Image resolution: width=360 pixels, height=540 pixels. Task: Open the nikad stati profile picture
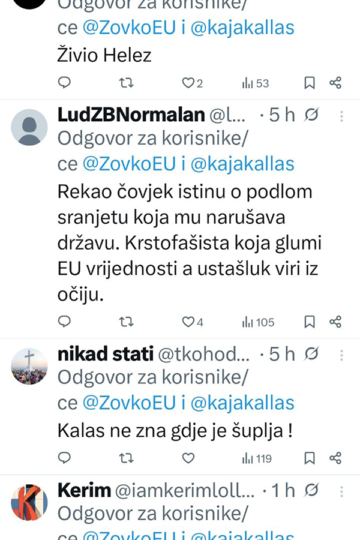29,366
